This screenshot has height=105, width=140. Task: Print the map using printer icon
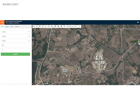(x=61, y=26)
